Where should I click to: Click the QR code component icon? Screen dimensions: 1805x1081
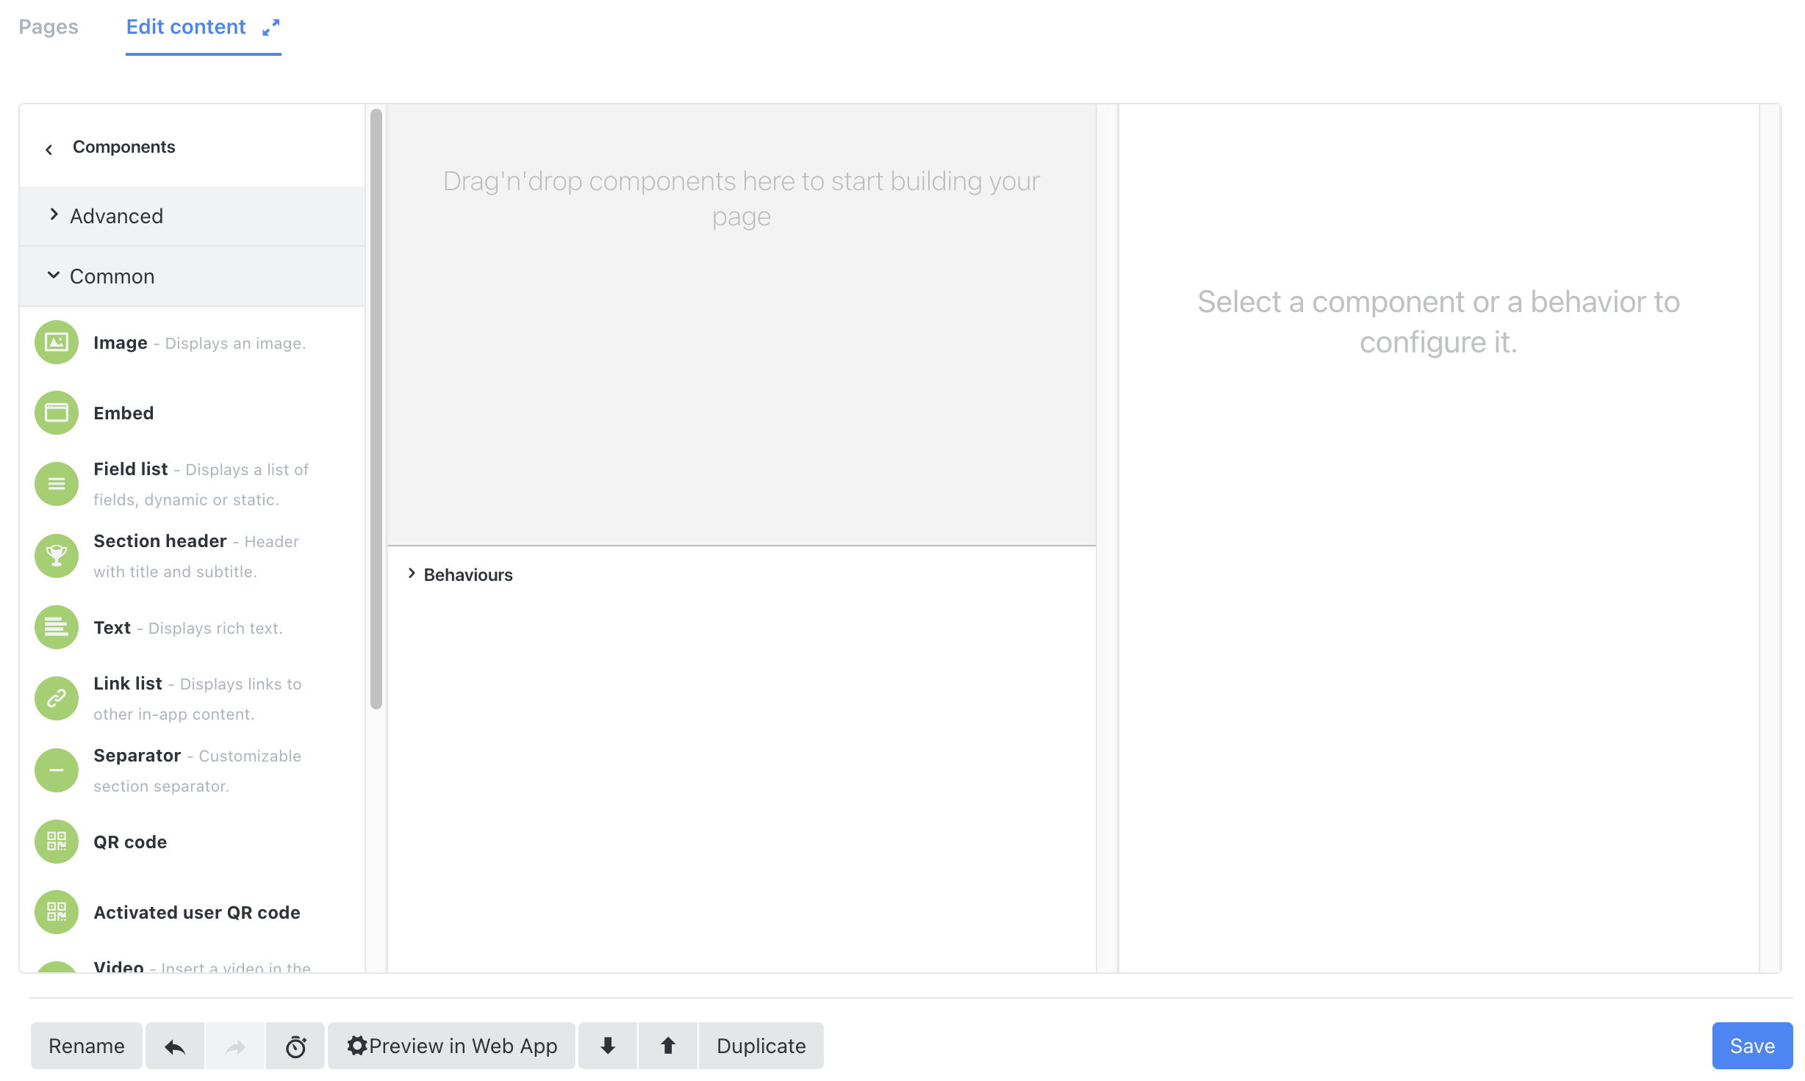pyautogui.click(x=57, y=842)
